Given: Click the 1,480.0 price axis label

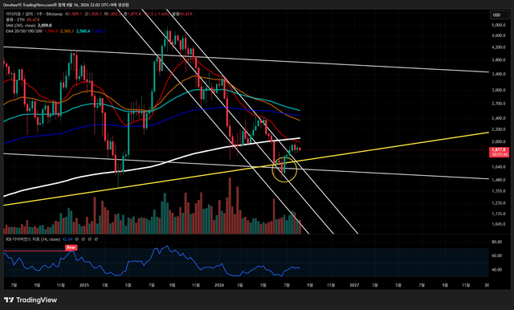Looking at the screenshot, I should pos(499,180).
